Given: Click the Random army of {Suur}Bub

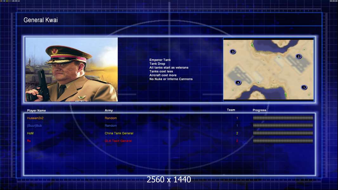Looking at the screenshot, I should 111,126.
